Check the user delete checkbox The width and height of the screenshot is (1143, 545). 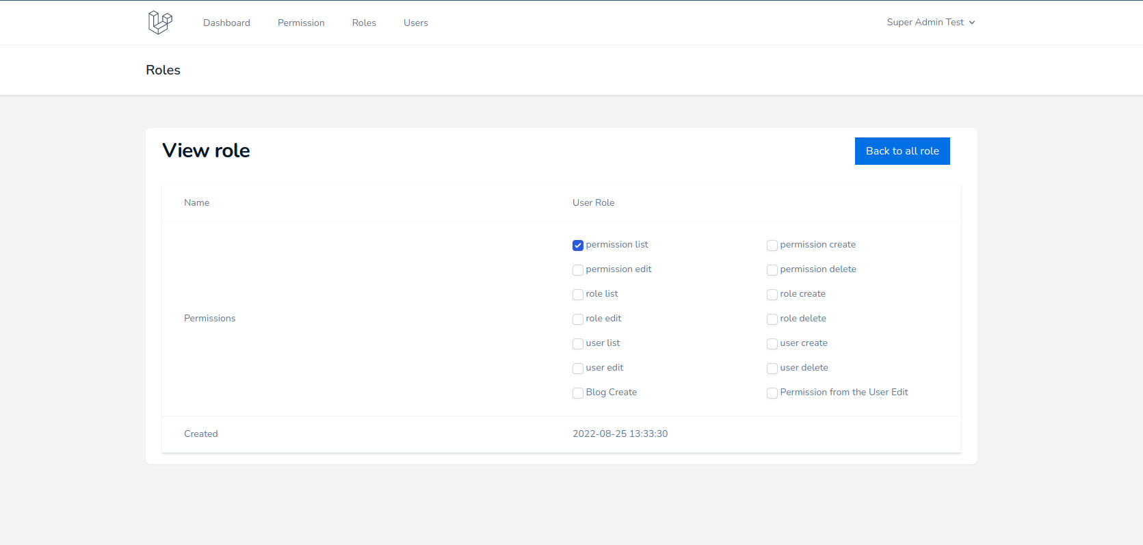click(772, 369)
